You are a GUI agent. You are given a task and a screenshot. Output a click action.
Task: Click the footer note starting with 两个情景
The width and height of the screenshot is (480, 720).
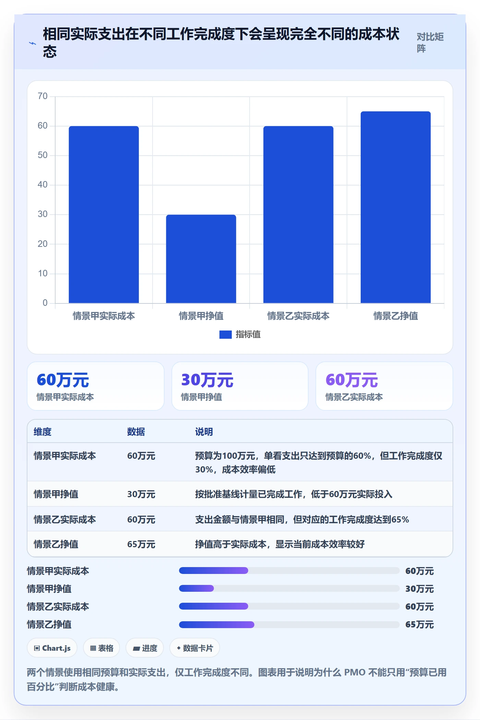[x=237, y=679]
